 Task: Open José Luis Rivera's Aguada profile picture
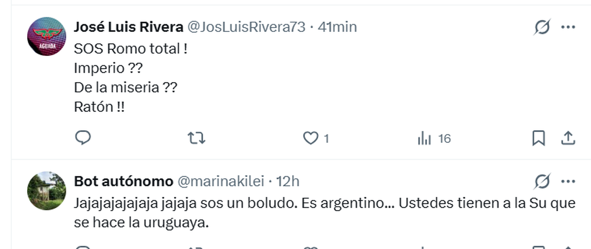click(46, 36)
